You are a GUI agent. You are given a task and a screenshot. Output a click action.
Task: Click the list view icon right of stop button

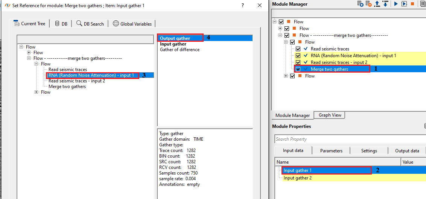tap(424, 4)
